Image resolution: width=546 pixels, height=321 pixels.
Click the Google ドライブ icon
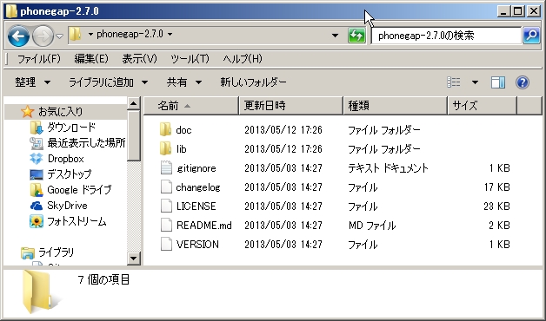coord(37,190)
